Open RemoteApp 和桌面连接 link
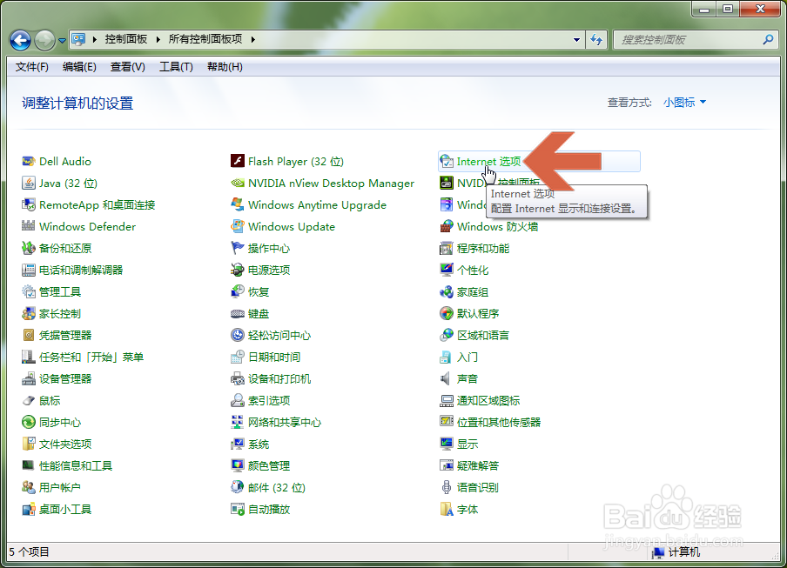 click(x=98, y=205)
